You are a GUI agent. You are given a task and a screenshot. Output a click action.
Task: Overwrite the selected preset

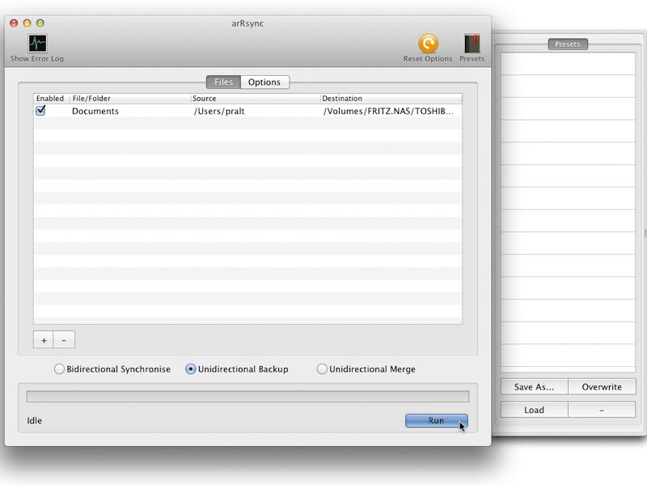[x=602, y=387]
